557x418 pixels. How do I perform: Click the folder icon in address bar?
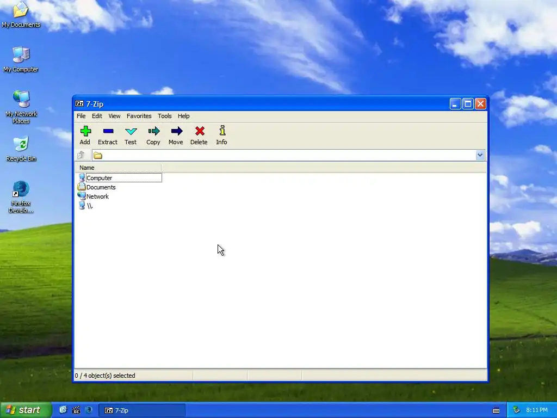[98, 155]
